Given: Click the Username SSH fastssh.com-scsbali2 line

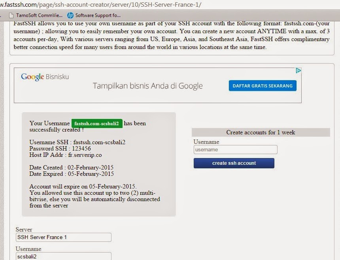Looking at the screenshot, I should [77, 142].
